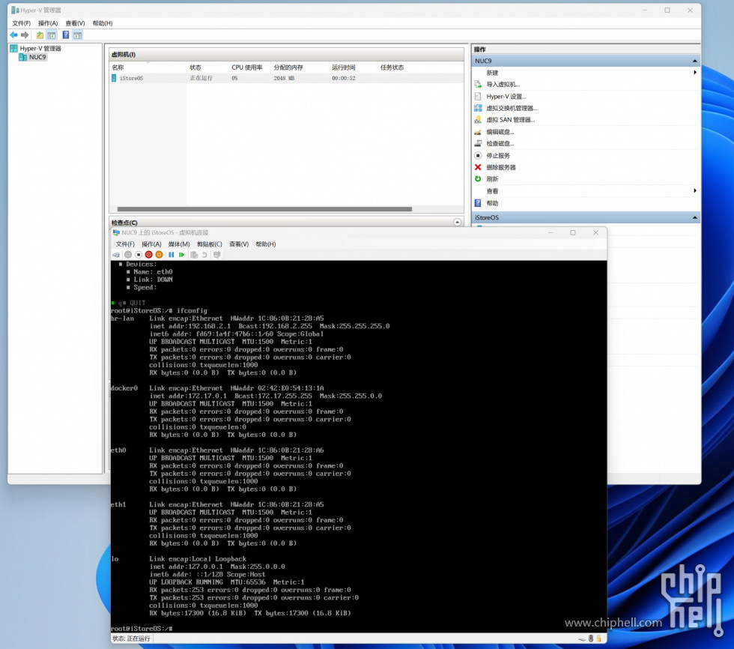This screenshot has height=649, width=734.
Task: Open 查看(V) menu in Hyper-V Manager
Action: point(75,23)
